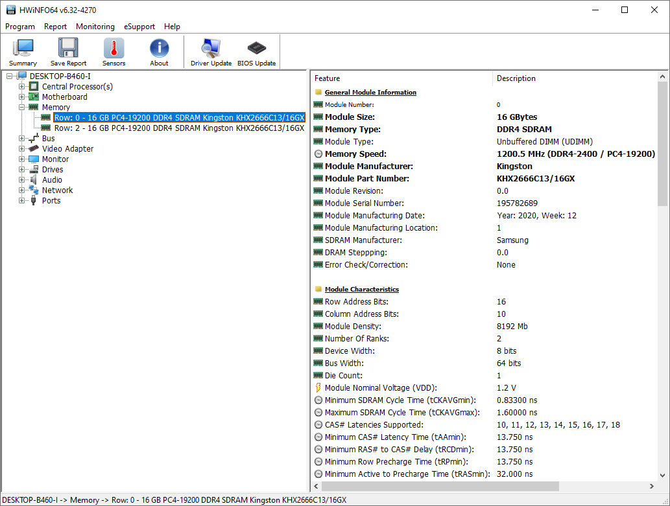The image size is (670, 506).
Task: Collapse the DESKTOP-B460-I root node
Action: (x=9, y=76)
